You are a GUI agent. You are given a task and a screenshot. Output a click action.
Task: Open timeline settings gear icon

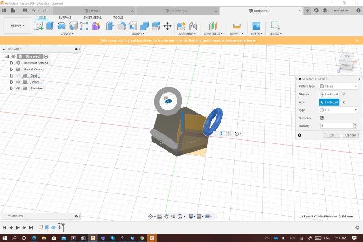[x=357, y=227]
